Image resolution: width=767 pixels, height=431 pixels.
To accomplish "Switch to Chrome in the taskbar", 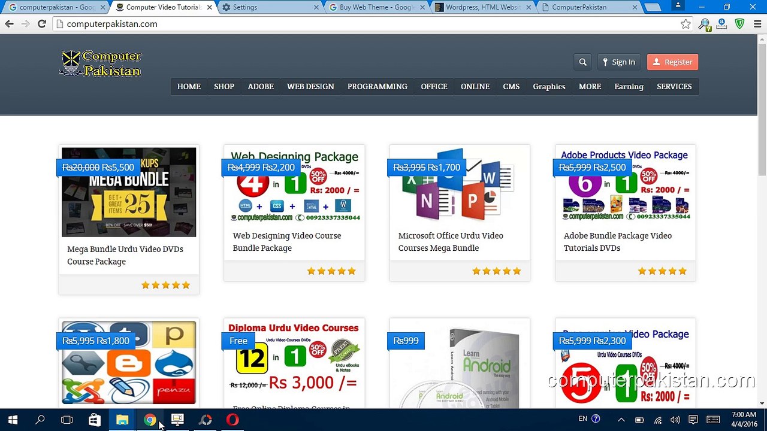I will coord(150,420).
